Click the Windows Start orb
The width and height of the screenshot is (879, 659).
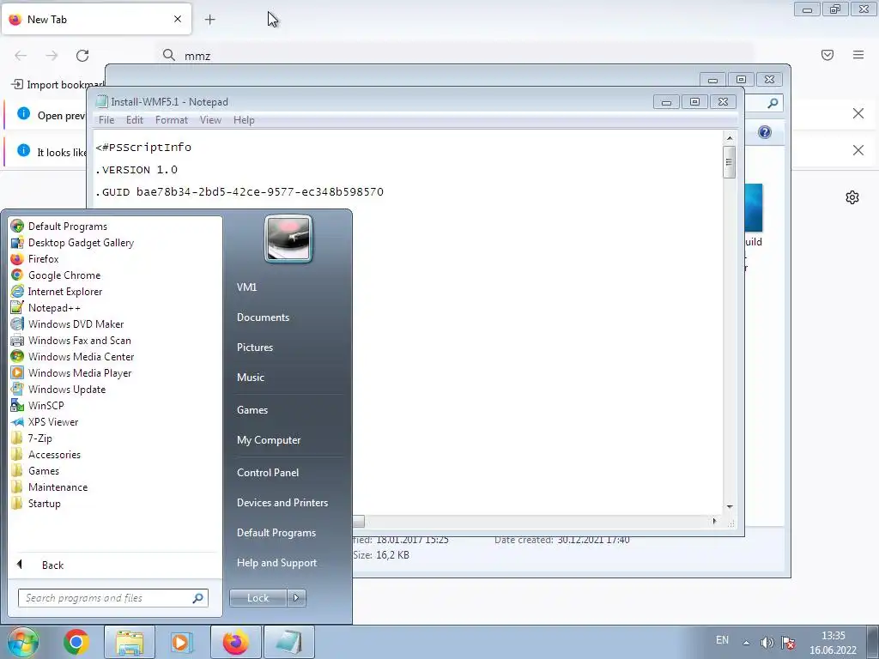point(23,642)
